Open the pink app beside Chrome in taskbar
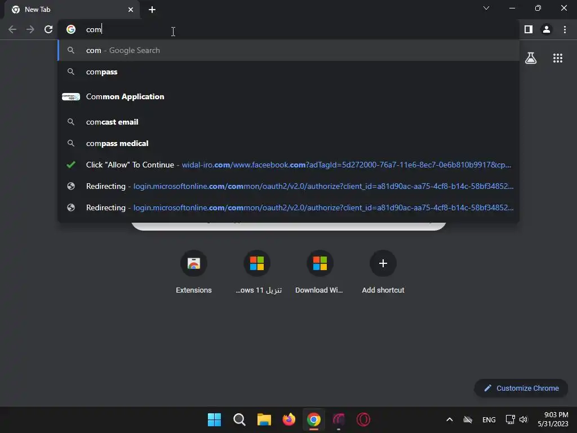 [x=339, y=419]
